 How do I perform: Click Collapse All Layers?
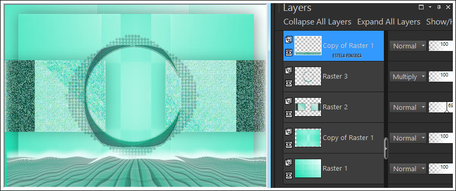pyautogui.click(x=317, y=22)
